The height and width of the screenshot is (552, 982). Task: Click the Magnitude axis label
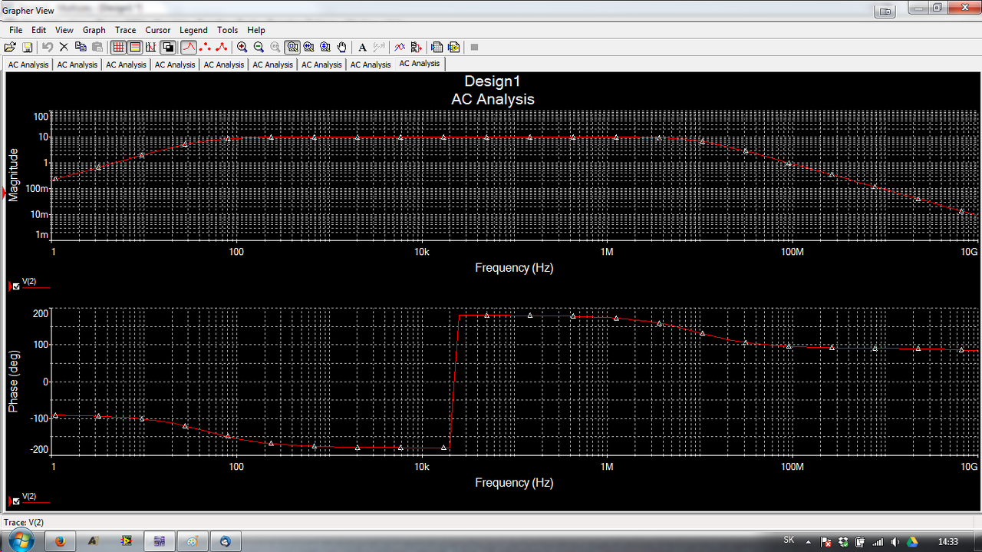[x=13, y=175]
